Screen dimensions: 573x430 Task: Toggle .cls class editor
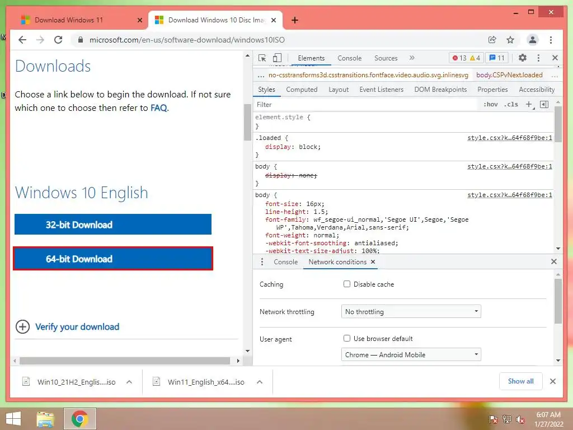(511, 105)
